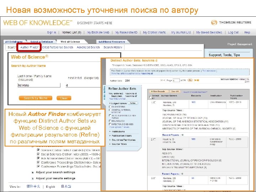
Task: Expand Recent Papers plus icon under Chelsea record
Action: 182,174
